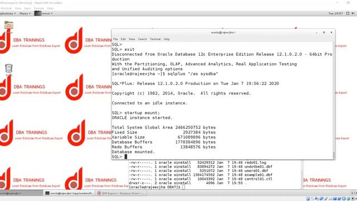Click VirtualBox keyboard capture status icon
This screenshot has width=357, height=201.
353,199
